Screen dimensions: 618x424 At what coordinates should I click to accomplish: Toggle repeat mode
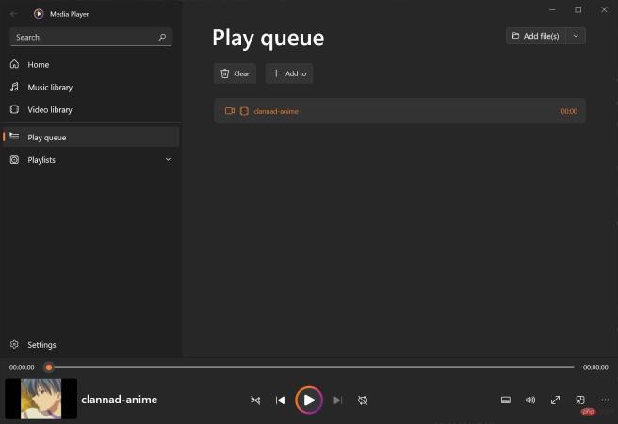coord(363,400)
